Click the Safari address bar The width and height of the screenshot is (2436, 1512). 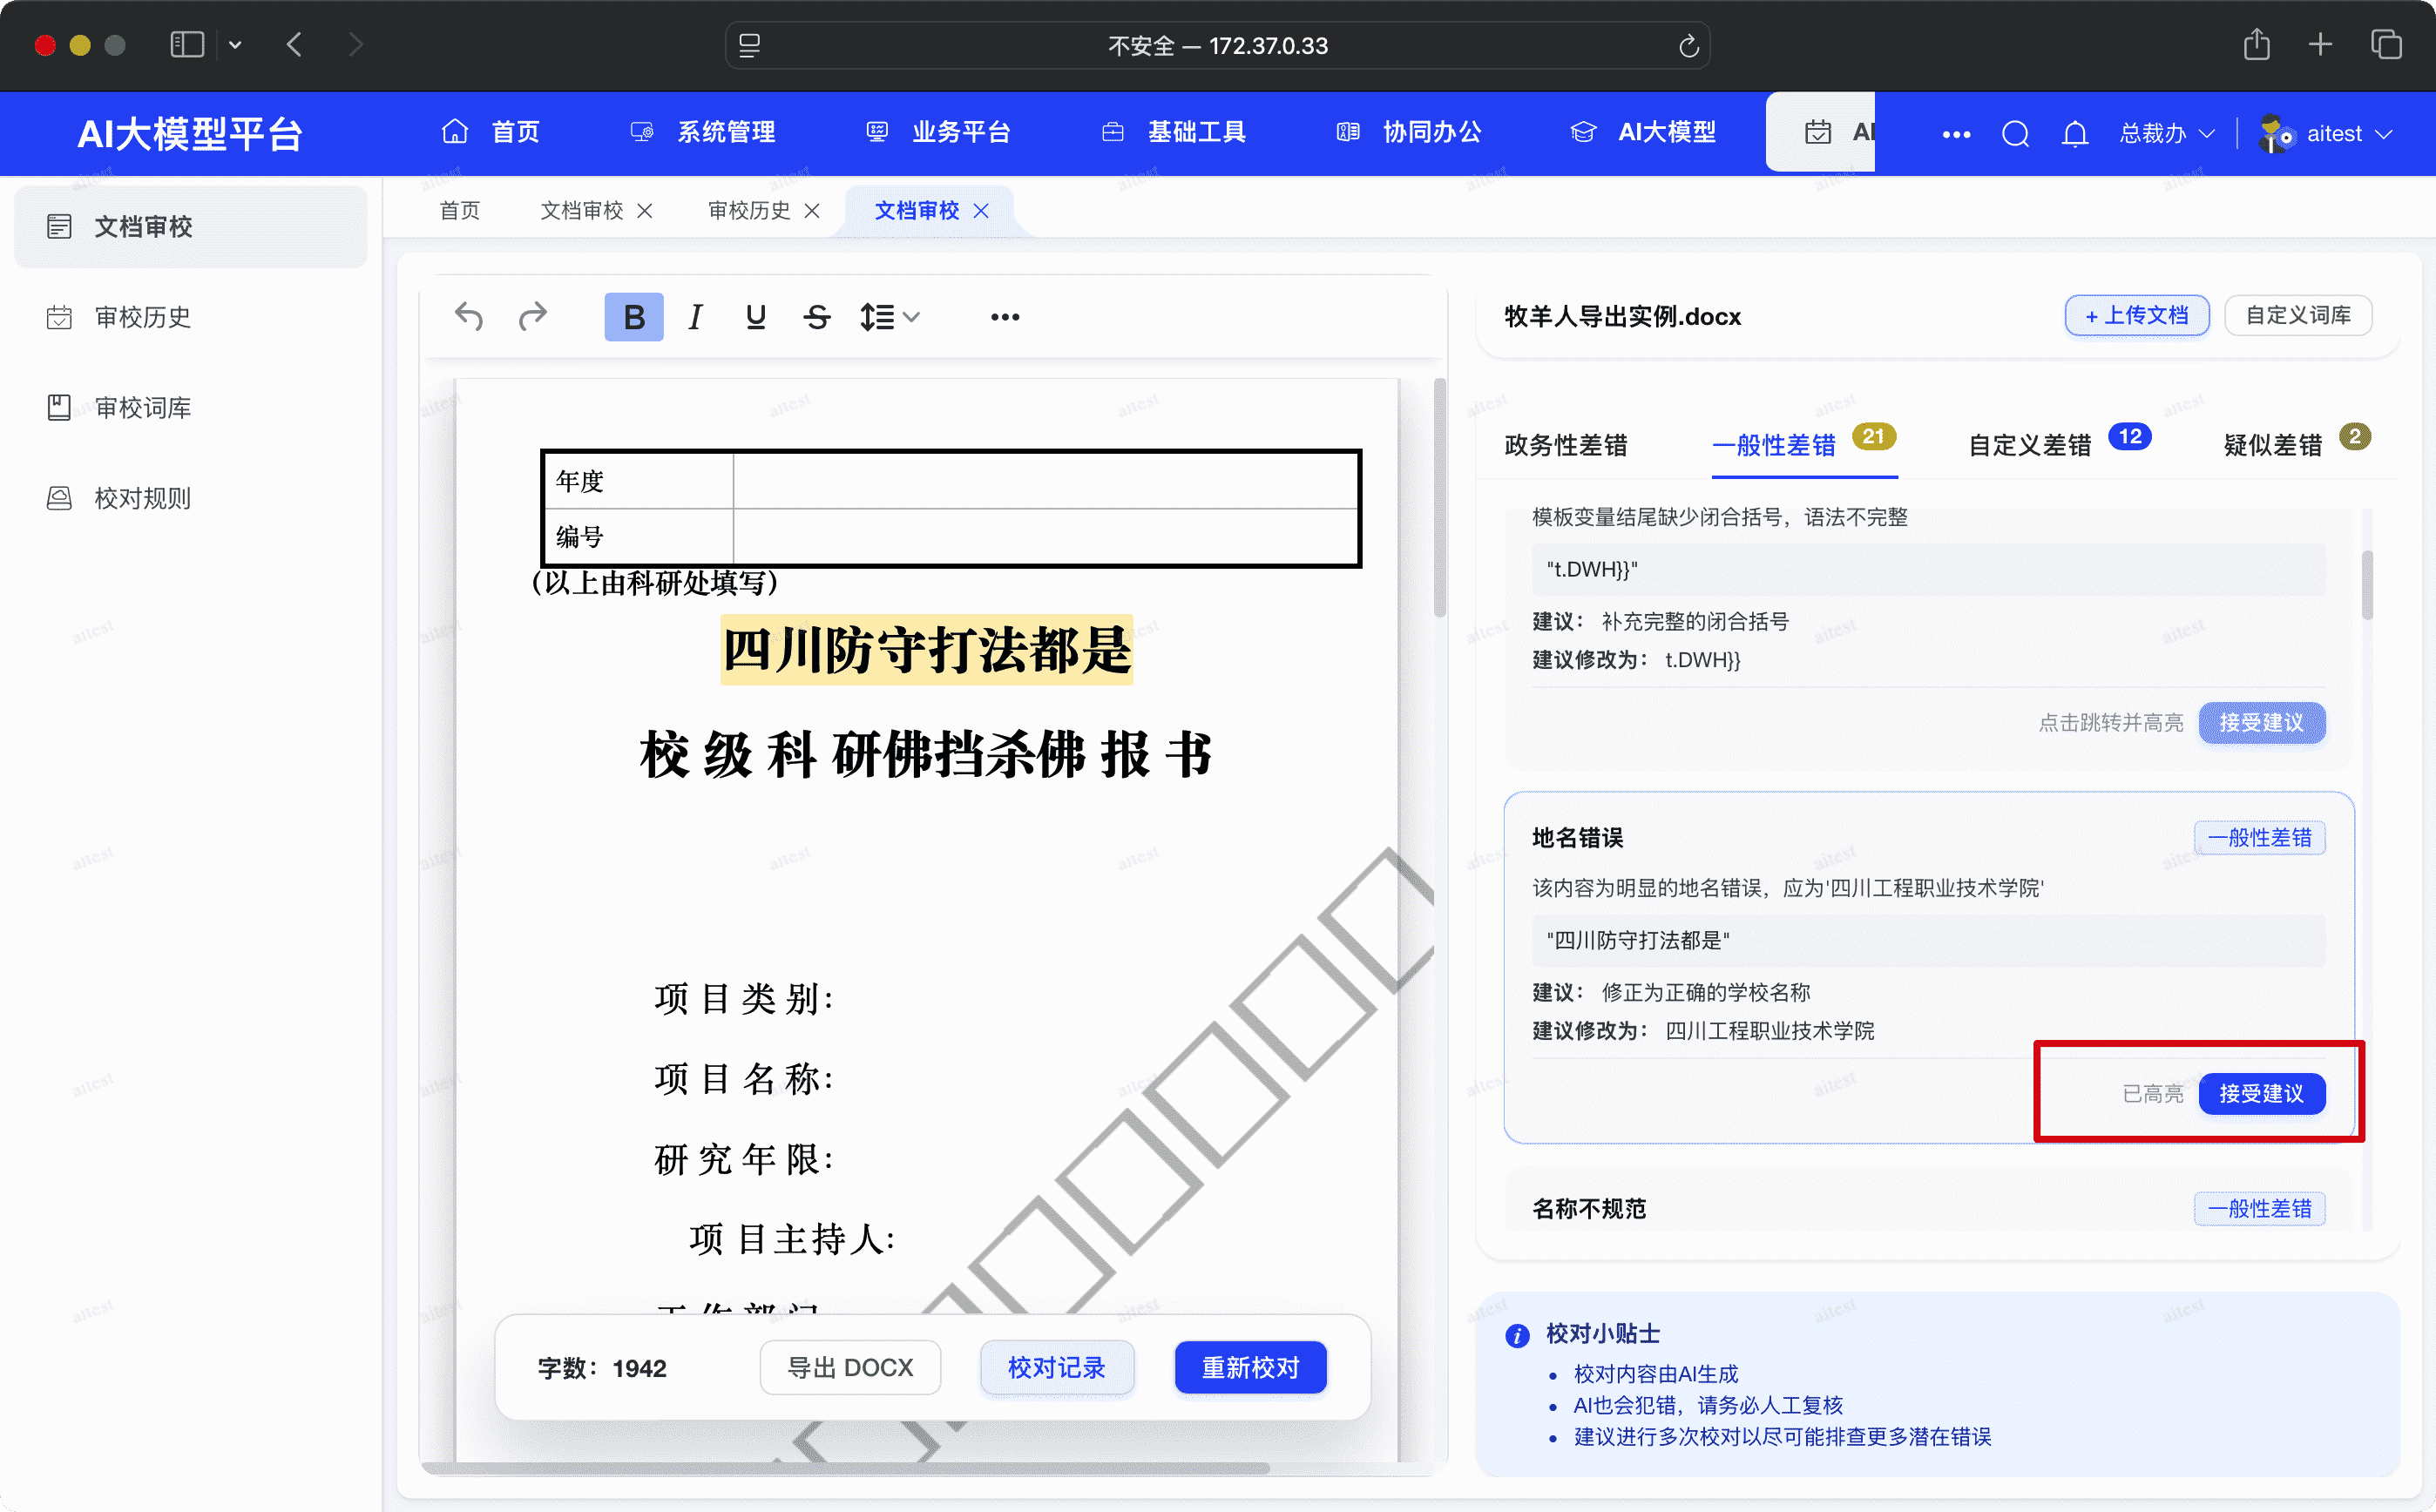[x=1217, y=46]
